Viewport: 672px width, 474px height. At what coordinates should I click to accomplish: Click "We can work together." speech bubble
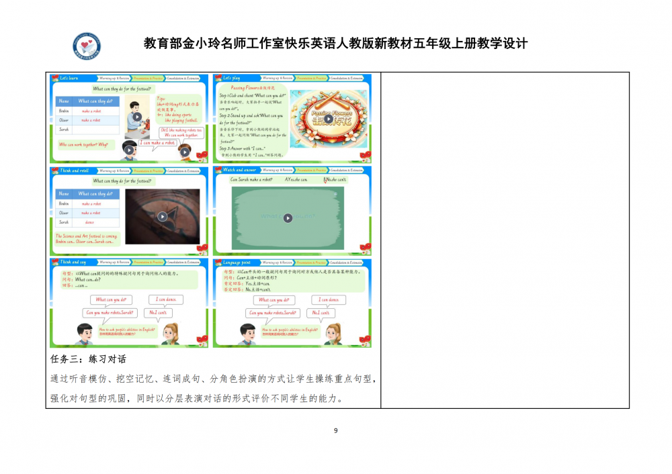coord(181,132)
